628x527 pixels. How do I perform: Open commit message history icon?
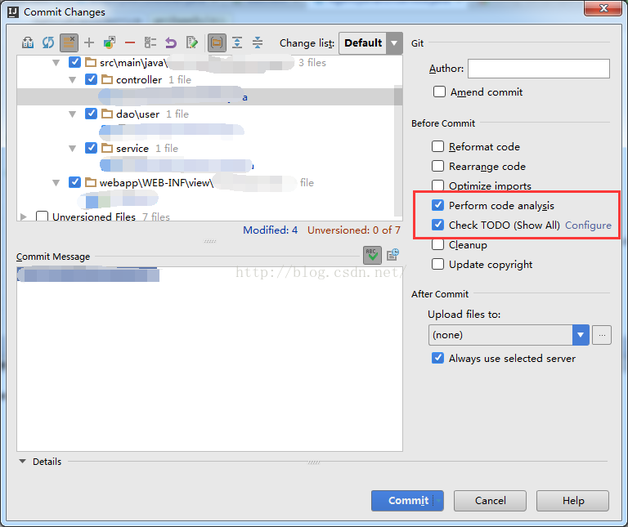392,255
